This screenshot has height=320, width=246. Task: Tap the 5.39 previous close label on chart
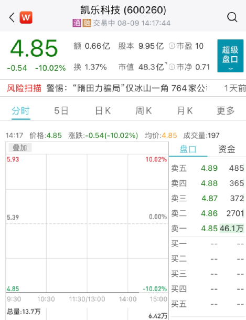pos(13,218)
